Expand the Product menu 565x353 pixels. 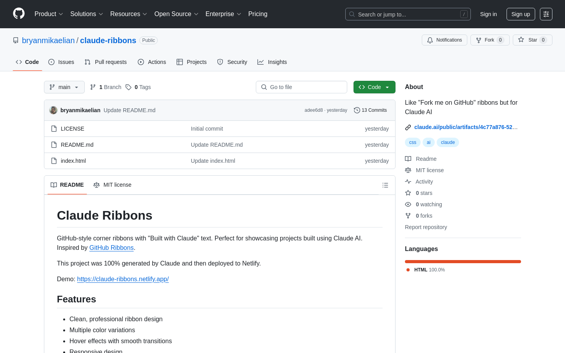[49, 14]
